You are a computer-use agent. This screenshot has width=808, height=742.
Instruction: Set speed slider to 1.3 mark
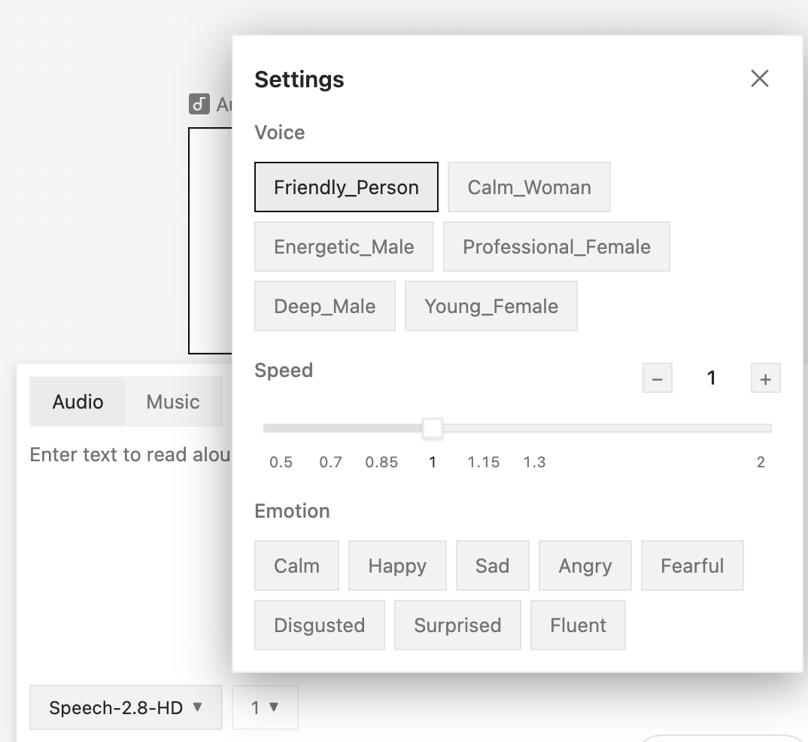[534, 462]
